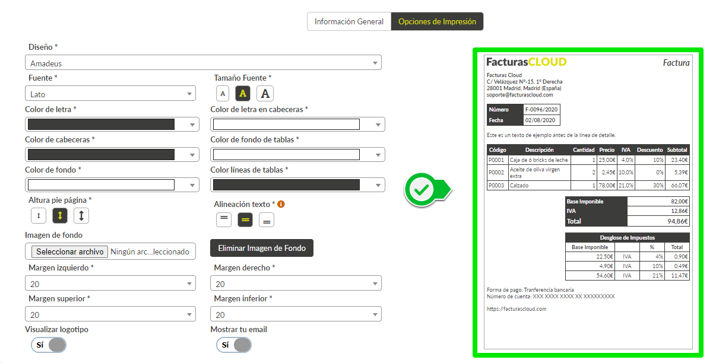716x363 pixels.
Task: Click the Eliminar Imagen de Fondo button
Action: tap(262, 249)
